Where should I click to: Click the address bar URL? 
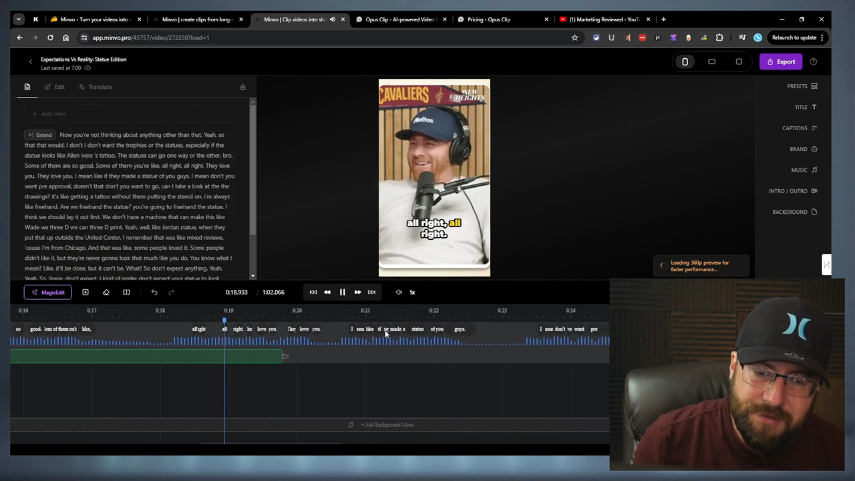point(151,37)
